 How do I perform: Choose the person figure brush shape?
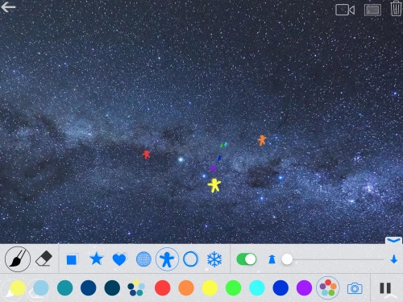point(167,259)
